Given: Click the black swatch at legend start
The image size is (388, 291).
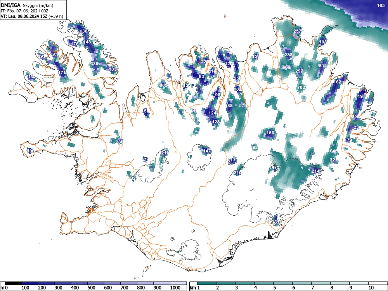Looking at the screenshot, I should pos(13,283).
